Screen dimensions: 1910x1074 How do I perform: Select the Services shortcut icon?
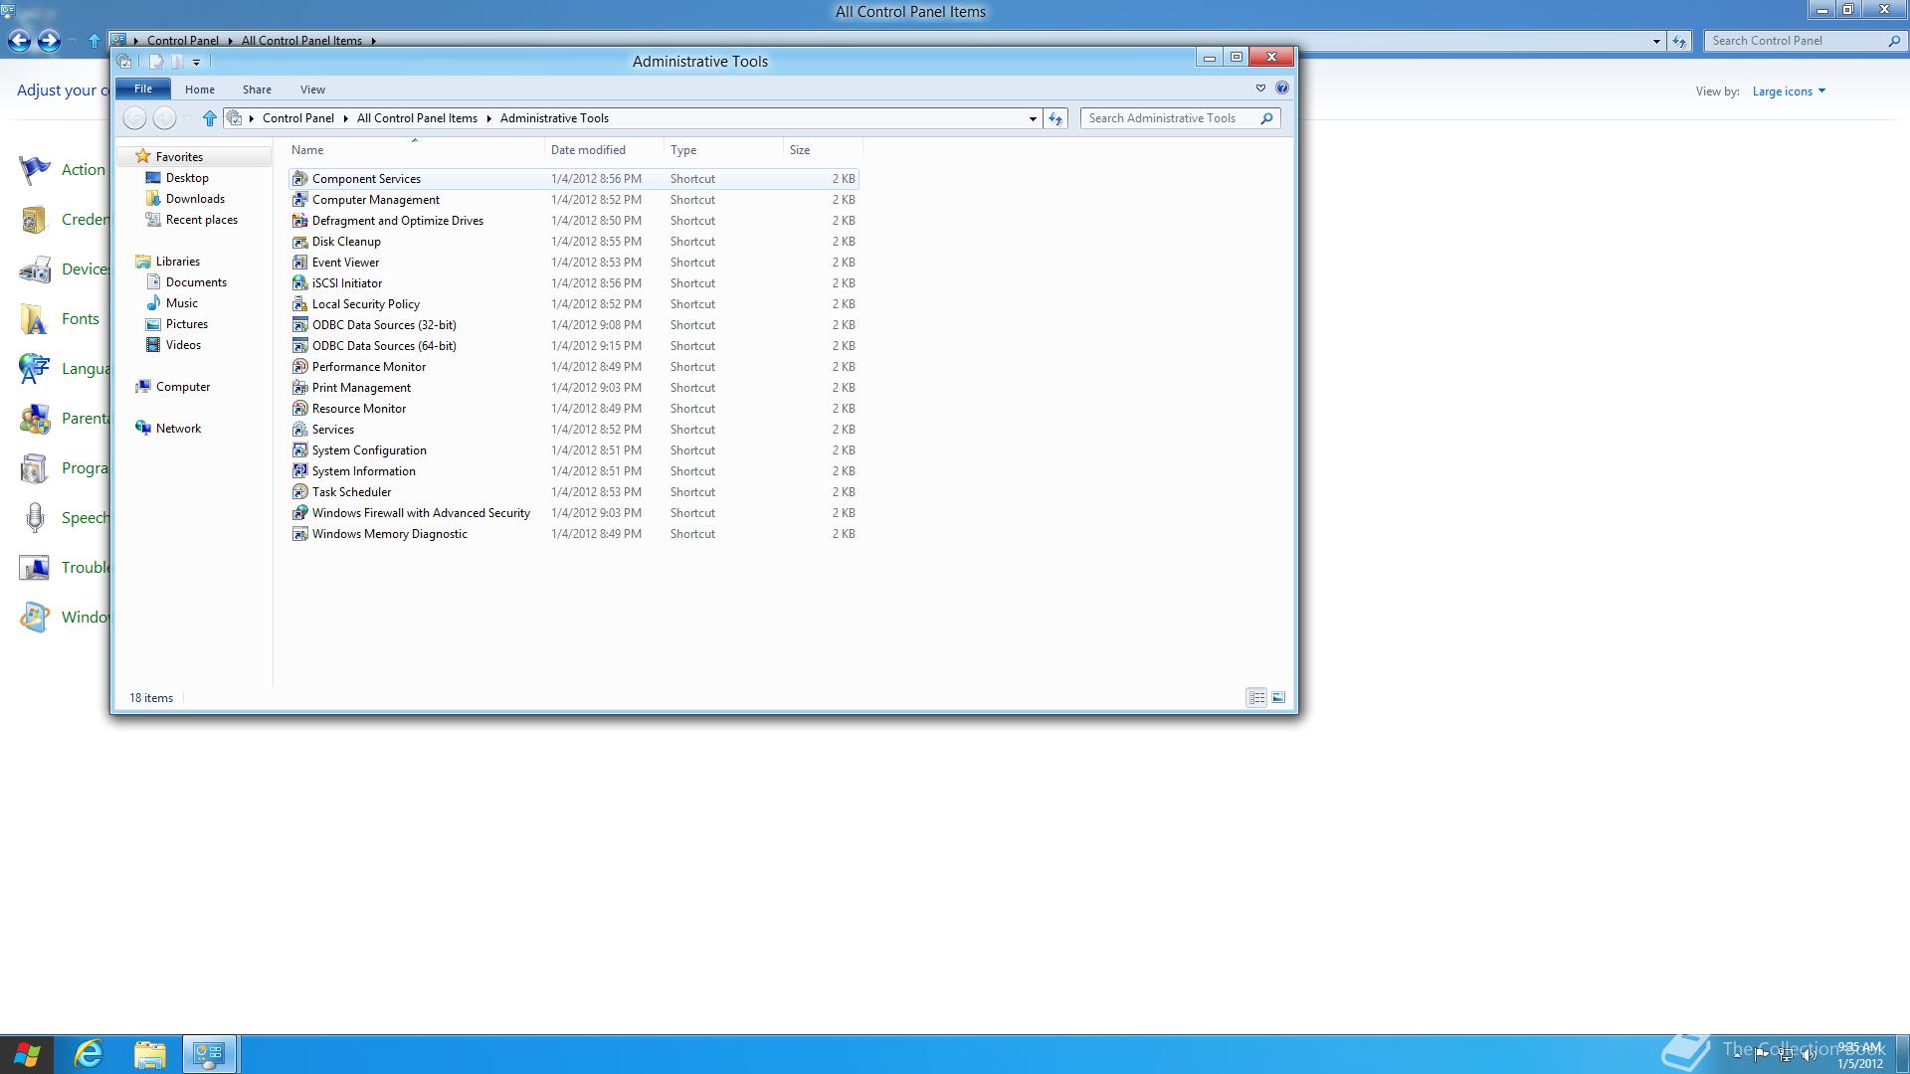pyautogui.click(x=299, y=430)
